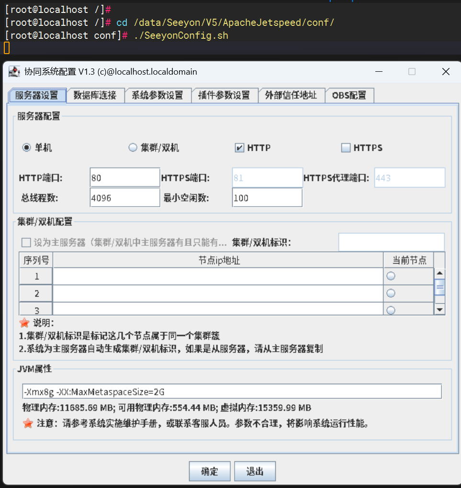
Task: Click the 集群/双机标识 input field
Action: (x=392, y=242)
